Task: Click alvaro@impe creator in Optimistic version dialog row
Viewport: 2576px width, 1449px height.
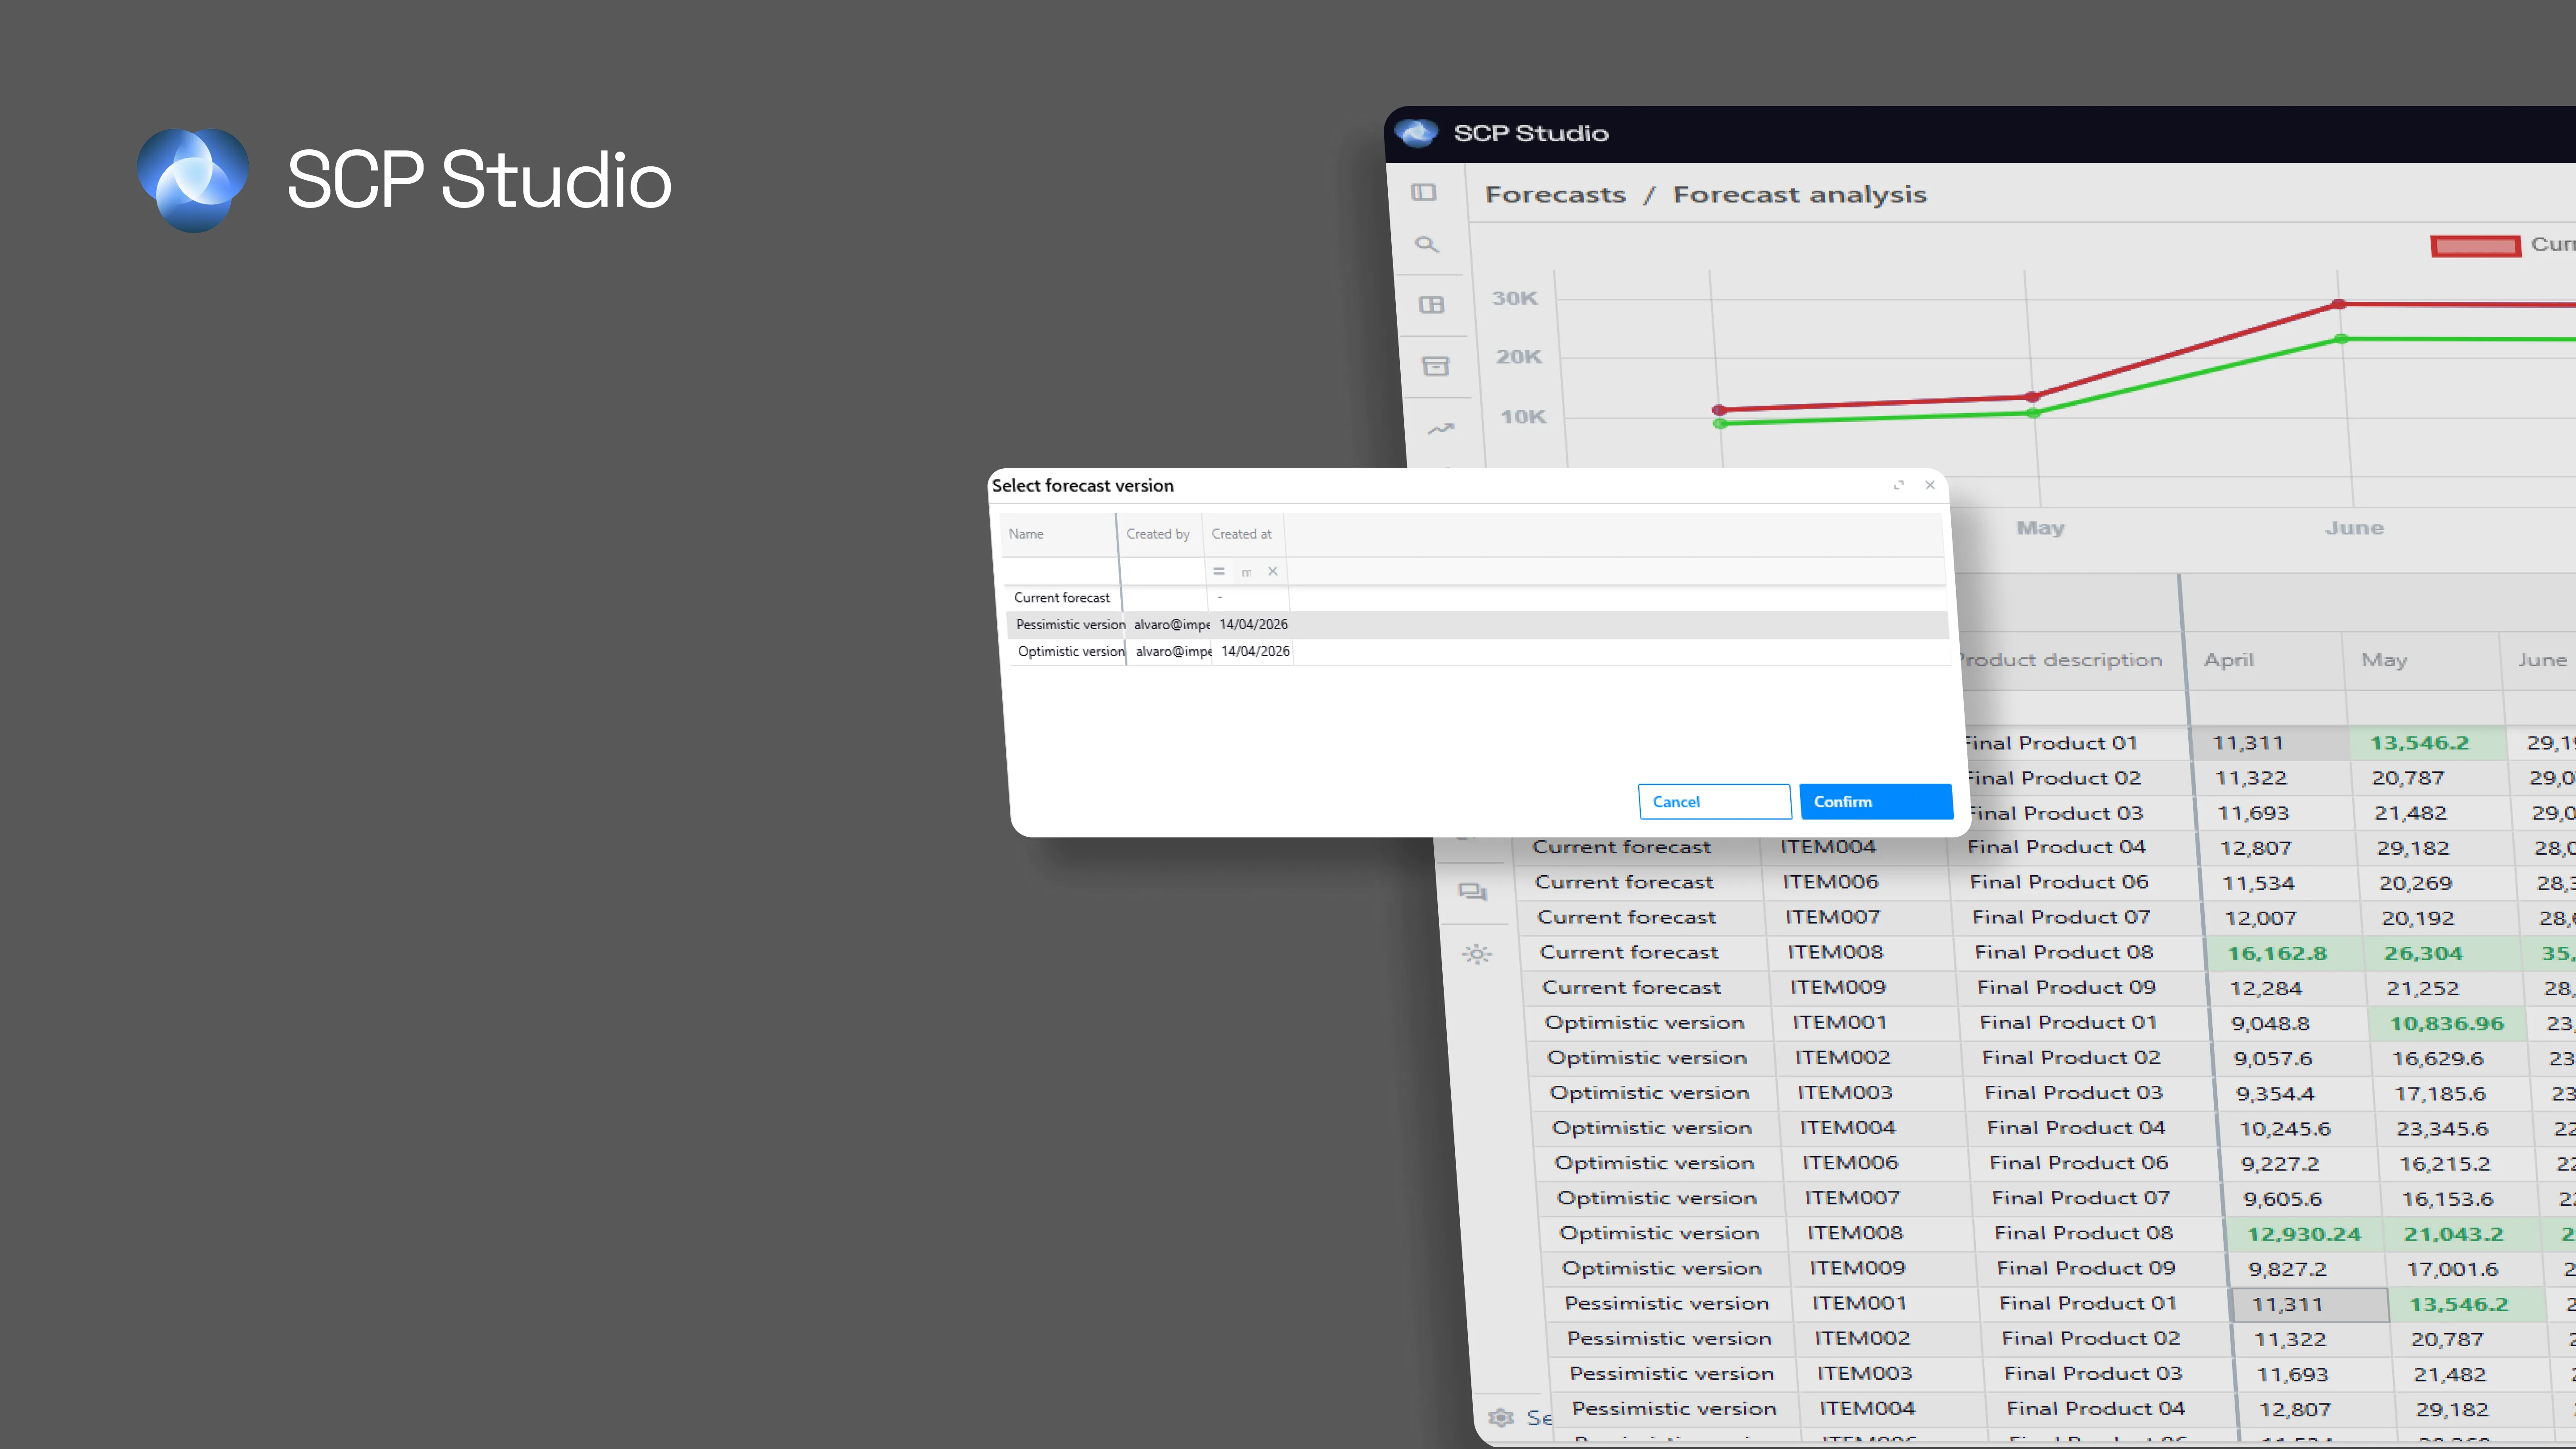Action: click(x=1174, y=652)
